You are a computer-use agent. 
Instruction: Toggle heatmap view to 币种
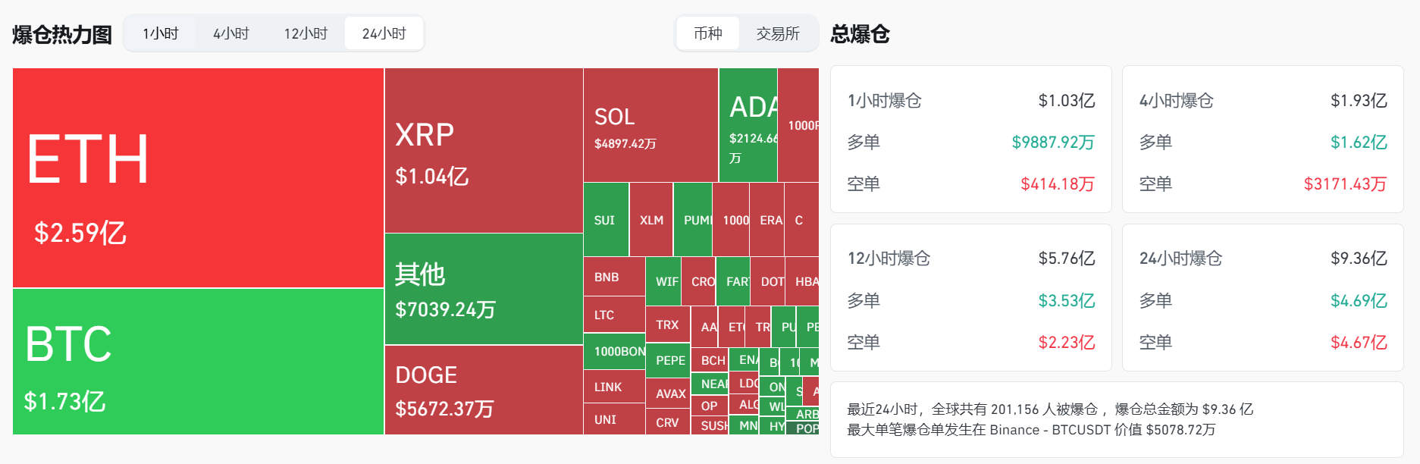707,33
